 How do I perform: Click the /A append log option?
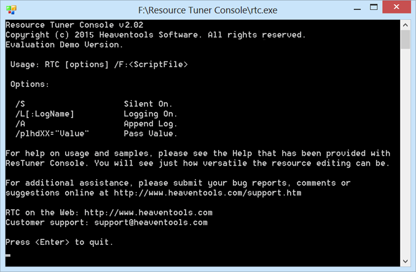(x=20, y=124)
